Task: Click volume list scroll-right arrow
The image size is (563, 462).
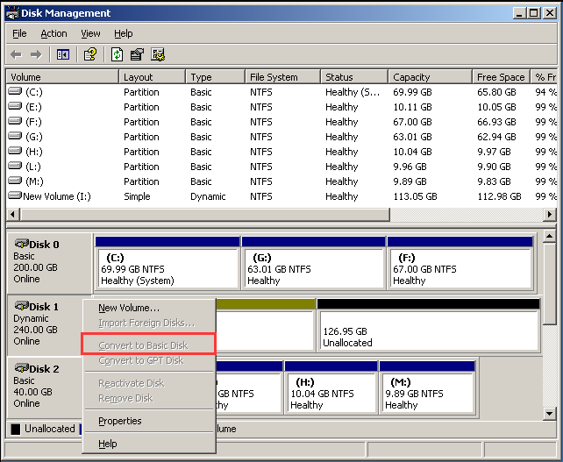Action: click(x=549, y=214)
